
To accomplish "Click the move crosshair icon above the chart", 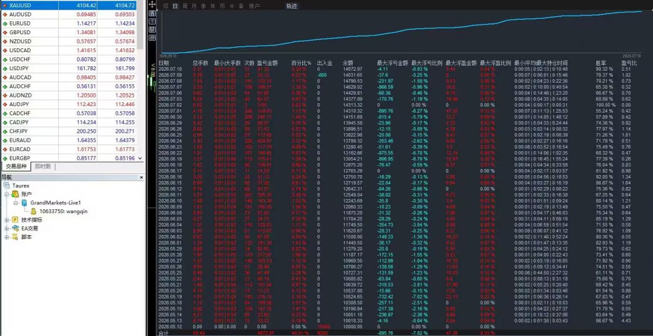I will coord(152,4).
